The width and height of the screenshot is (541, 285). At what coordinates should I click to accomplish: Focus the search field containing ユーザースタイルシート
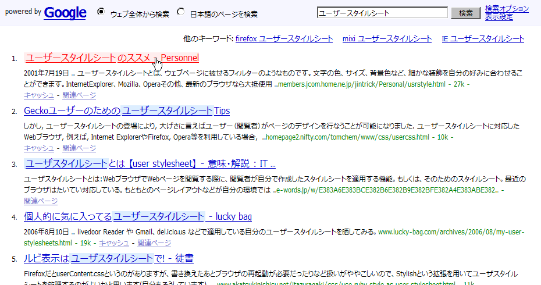[x=382, y=13]
